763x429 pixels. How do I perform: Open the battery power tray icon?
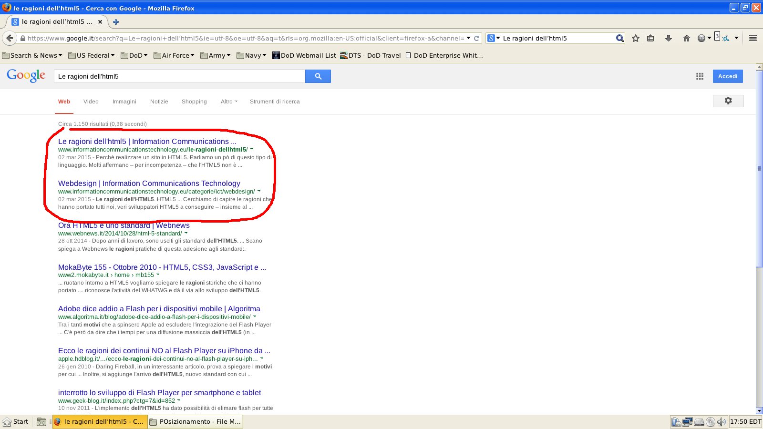pos(676,422)
